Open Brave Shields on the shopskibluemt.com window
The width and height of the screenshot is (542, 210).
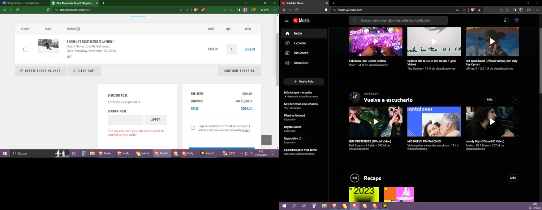pyautogui.click(x=196, y=10)
